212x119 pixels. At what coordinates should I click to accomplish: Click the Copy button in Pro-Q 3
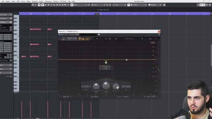pyautogui.click(x=110, y=39)
